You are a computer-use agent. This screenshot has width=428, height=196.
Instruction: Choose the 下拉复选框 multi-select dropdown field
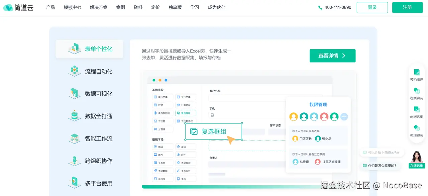[x=186, y=121]
